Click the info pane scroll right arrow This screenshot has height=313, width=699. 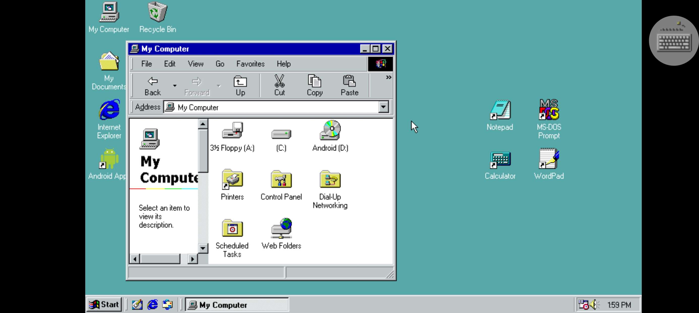[x=192, y=259]
